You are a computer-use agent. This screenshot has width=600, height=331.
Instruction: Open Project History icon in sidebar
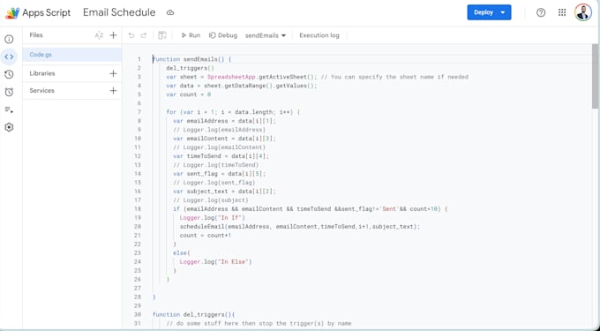coord(9,74)
